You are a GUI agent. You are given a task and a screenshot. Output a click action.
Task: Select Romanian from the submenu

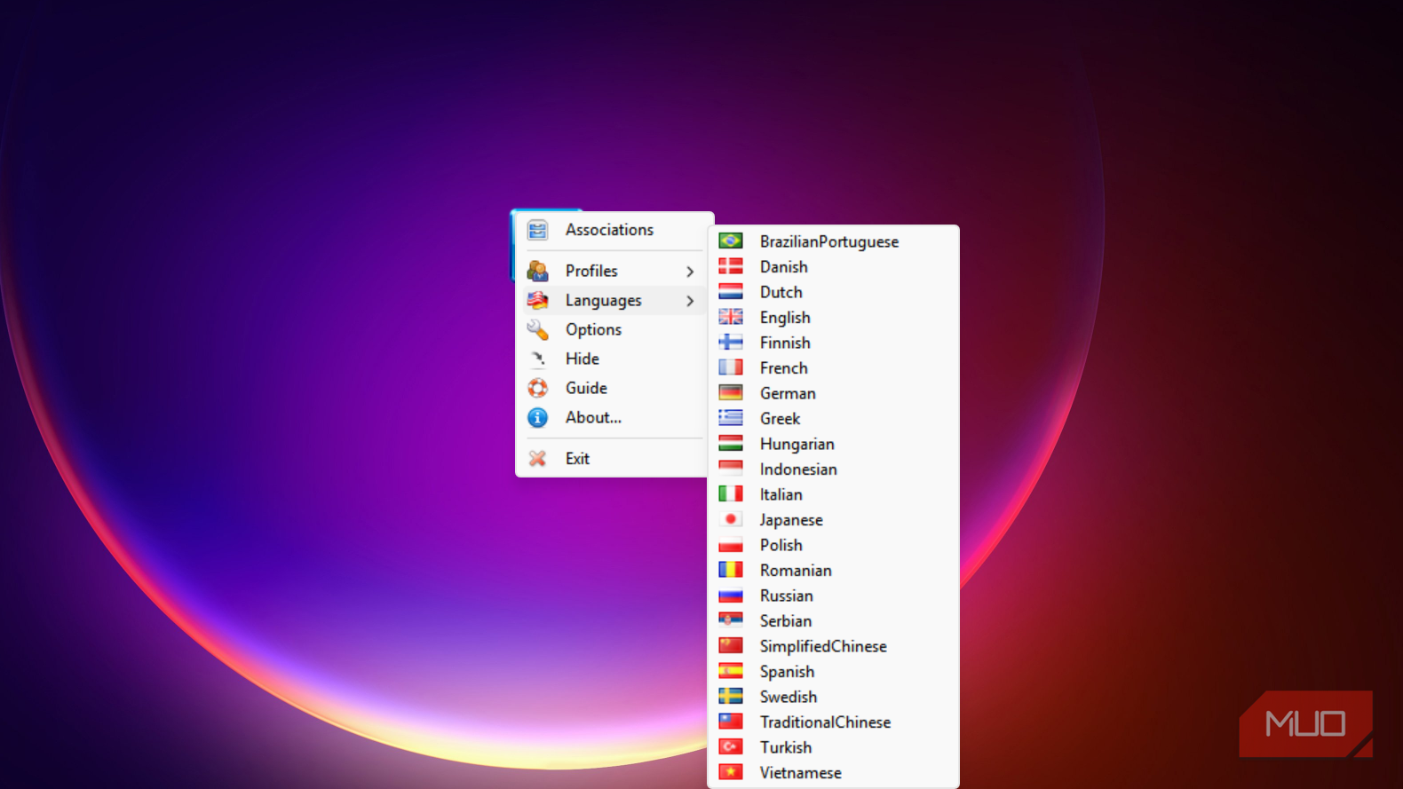[x=833, y=570]
